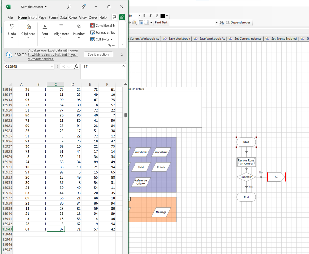Click Format as Table

[103, 32]
